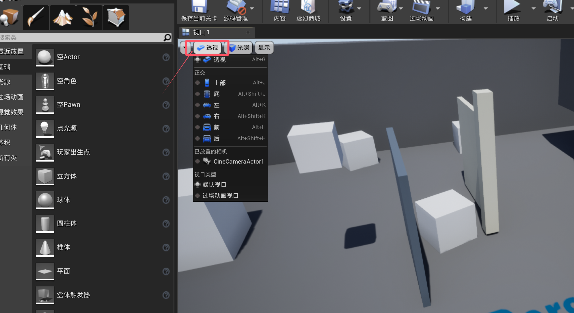Click the class search input field
574x313 pixels.
pos(81,38)
